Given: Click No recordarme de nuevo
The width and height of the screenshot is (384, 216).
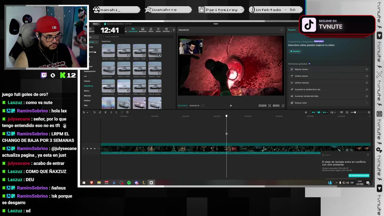Looking at the screenshot, I should pyautogui.click(x=359, y=175).
